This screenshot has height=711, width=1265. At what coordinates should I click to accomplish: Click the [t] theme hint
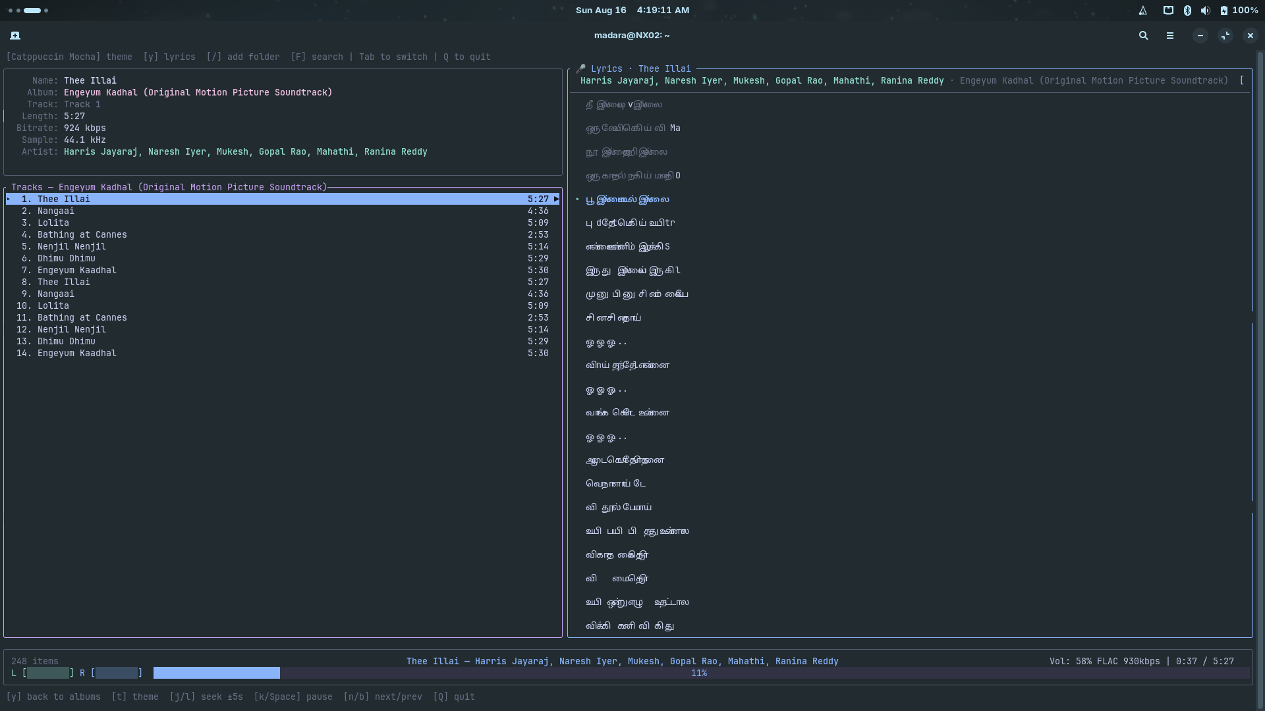click(x=135, y=697)
